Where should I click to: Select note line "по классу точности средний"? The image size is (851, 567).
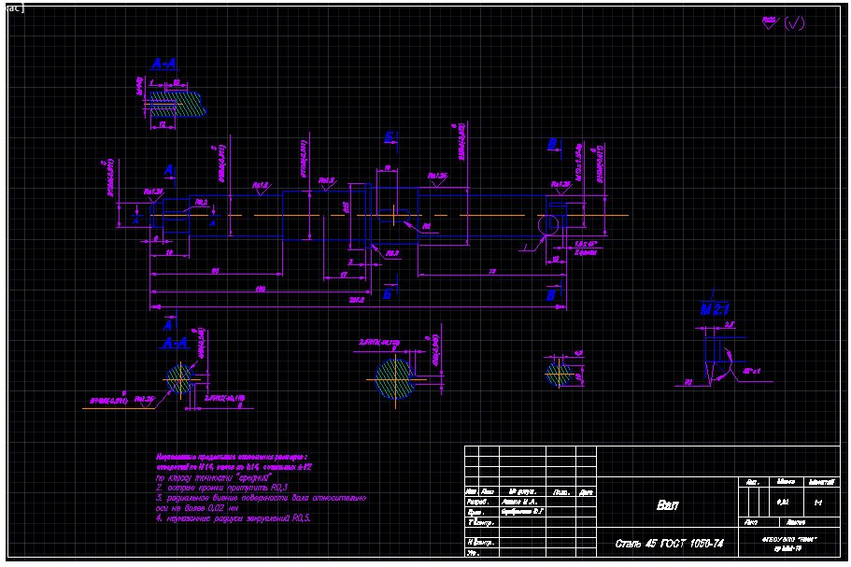(214, 478)
